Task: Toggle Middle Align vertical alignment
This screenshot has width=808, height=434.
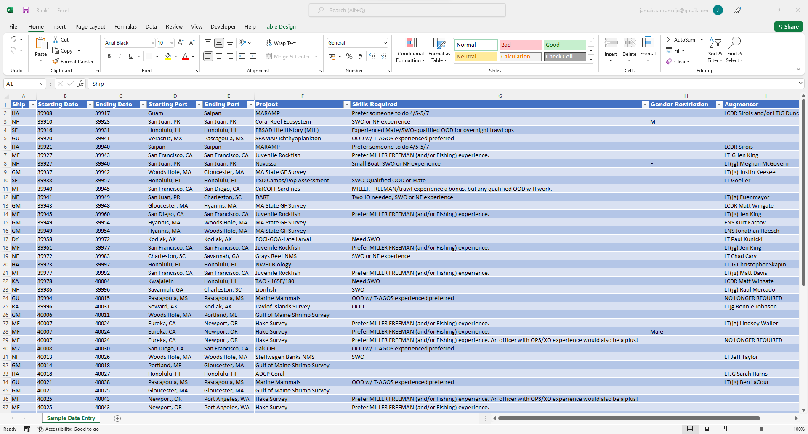Action: coord(219,42)
